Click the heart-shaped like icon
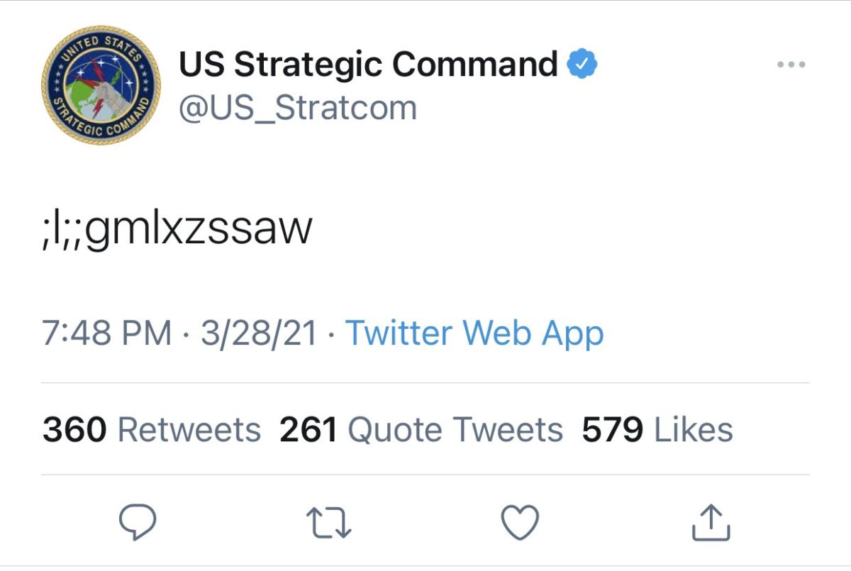 coord(521,521)
